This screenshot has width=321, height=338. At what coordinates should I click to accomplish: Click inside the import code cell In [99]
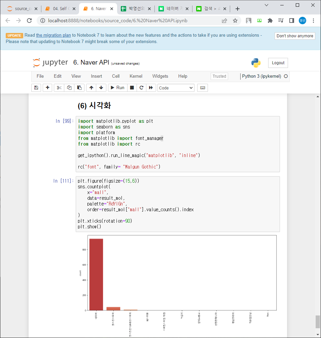pos(178,144)
